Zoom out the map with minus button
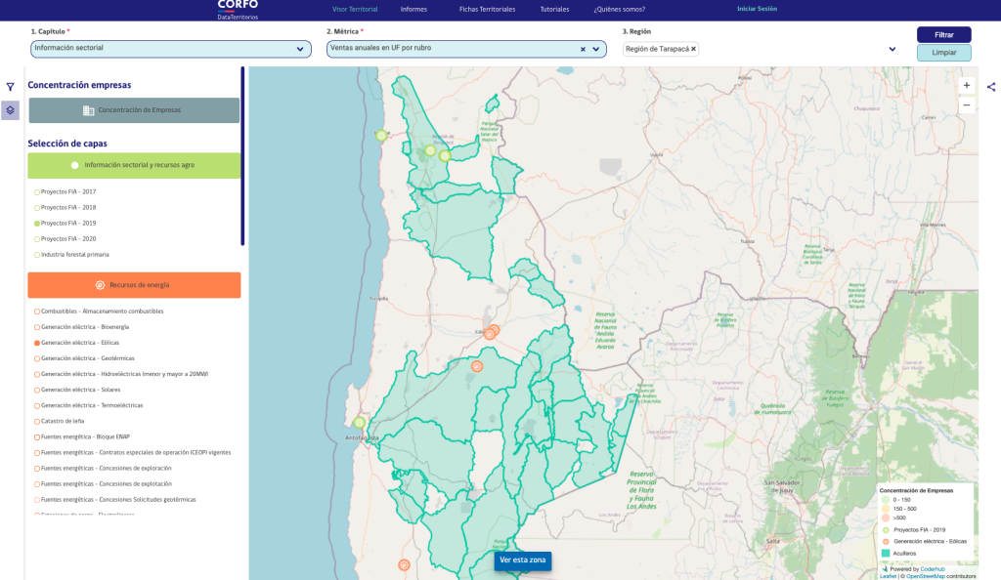1001x580 pixels. click(966, 104)
